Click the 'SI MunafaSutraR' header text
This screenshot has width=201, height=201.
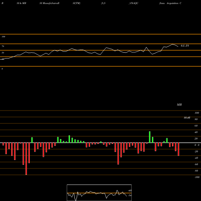pyautogui.click(x=49, y=3)
